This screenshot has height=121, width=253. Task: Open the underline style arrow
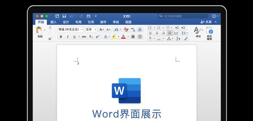coord(79,37)
